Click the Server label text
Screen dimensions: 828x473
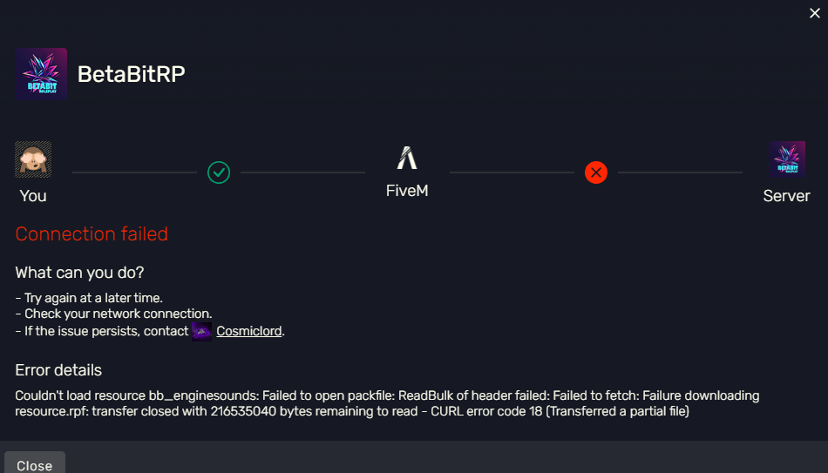tap(787, 196)
